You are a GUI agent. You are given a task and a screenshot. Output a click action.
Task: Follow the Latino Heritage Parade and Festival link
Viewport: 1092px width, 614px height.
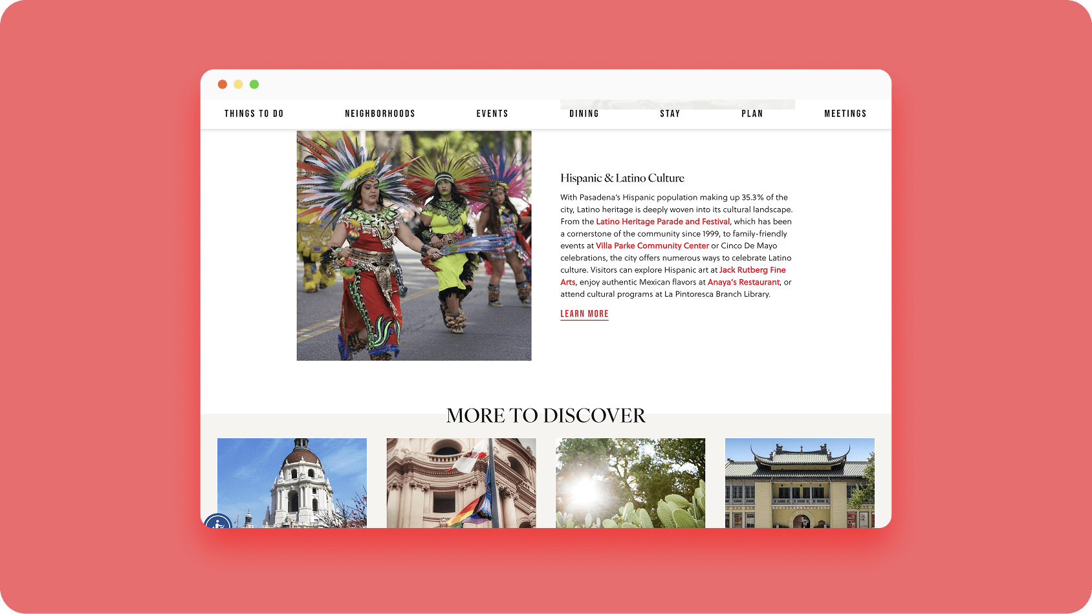(662, 222)
